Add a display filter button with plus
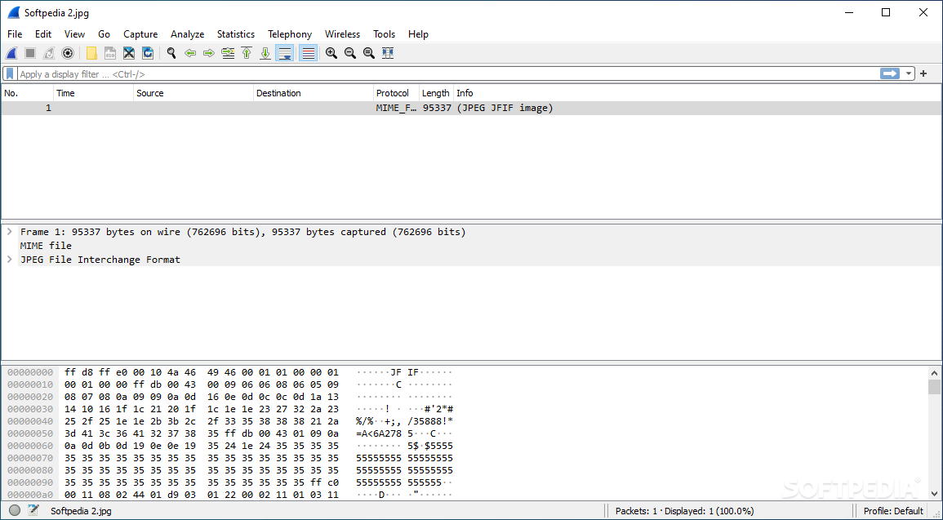Viewport: 943px width, 520px height. click(923, 74)
